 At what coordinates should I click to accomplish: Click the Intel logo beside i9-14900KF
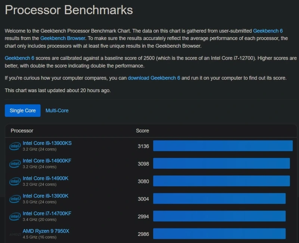tap(15, 163)
